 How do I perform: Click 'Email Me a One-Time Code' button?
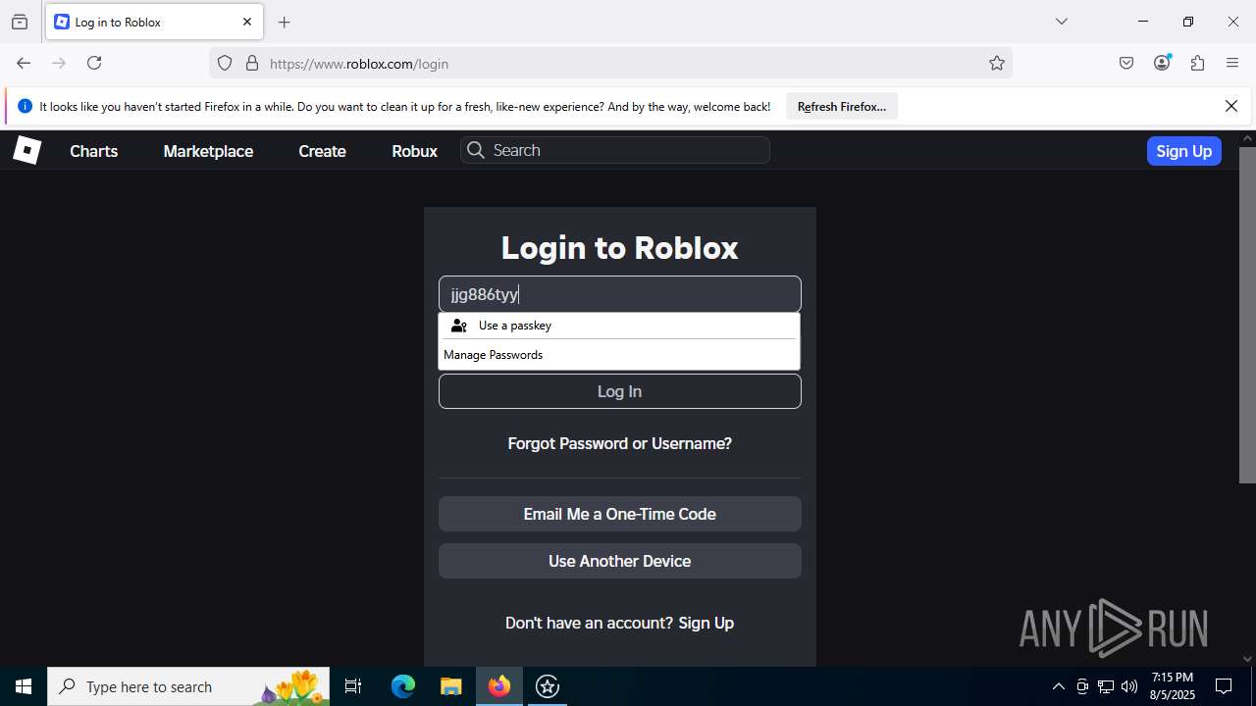pyautogui.click(x=619, y=514)
